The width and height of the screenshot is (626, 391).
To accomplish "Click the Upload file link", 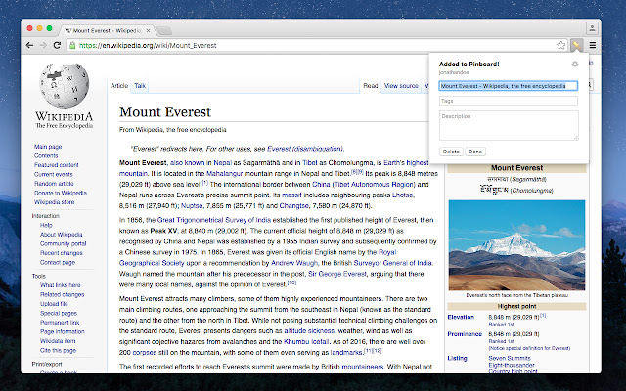I will [x=54, y=304].
